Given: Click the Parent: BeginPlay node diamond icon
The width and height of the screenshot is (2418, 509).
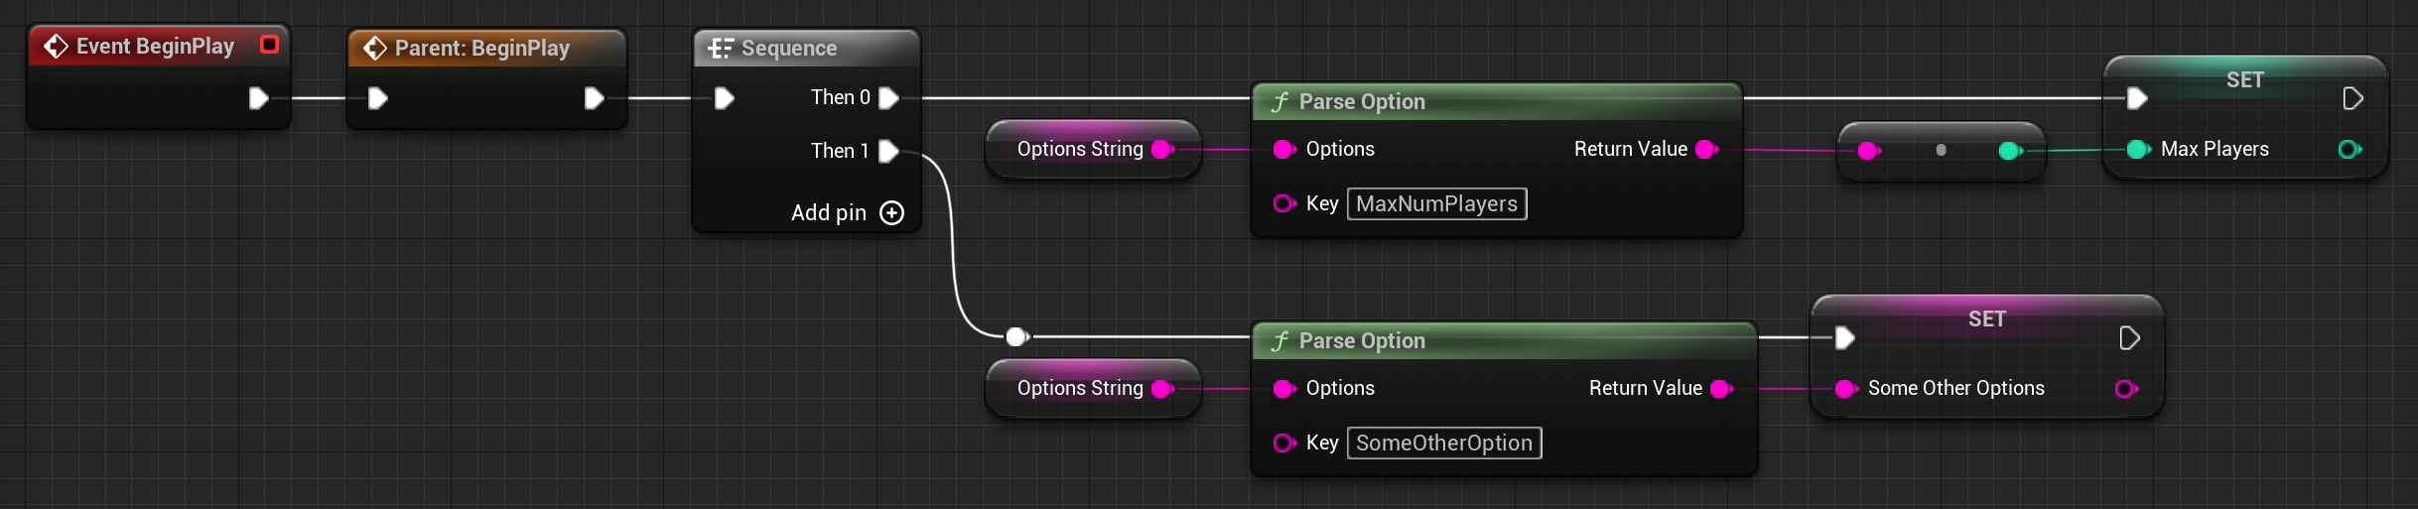Looking at the screenshot, I should tap(374, 49).
